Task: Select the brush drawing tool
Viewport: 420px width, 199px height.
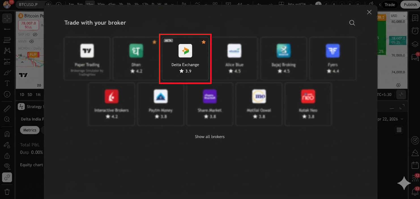Action: coord(7,73)
